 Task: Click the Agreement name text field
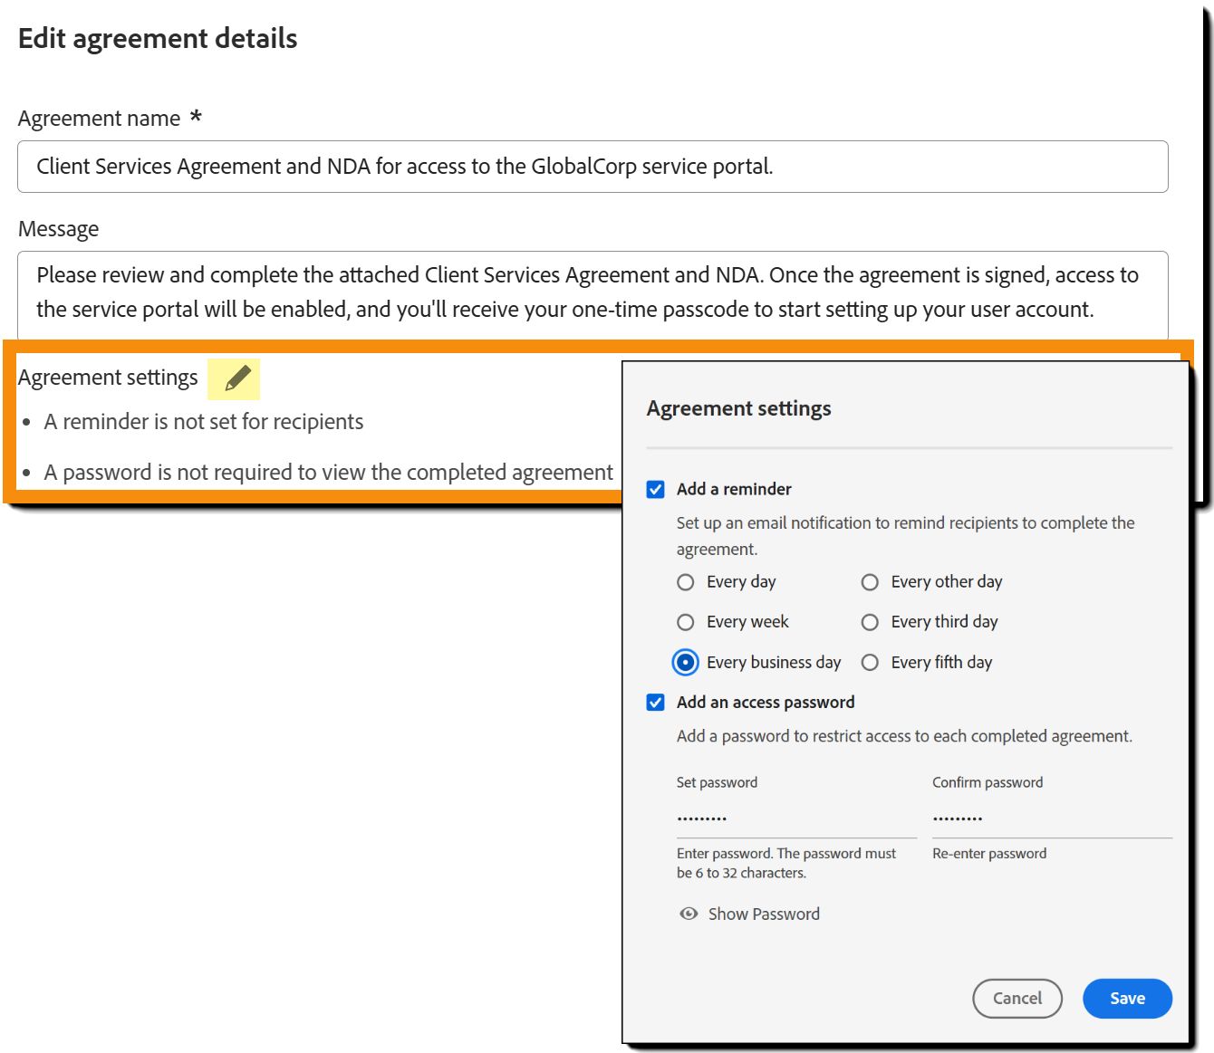point(593,167)
